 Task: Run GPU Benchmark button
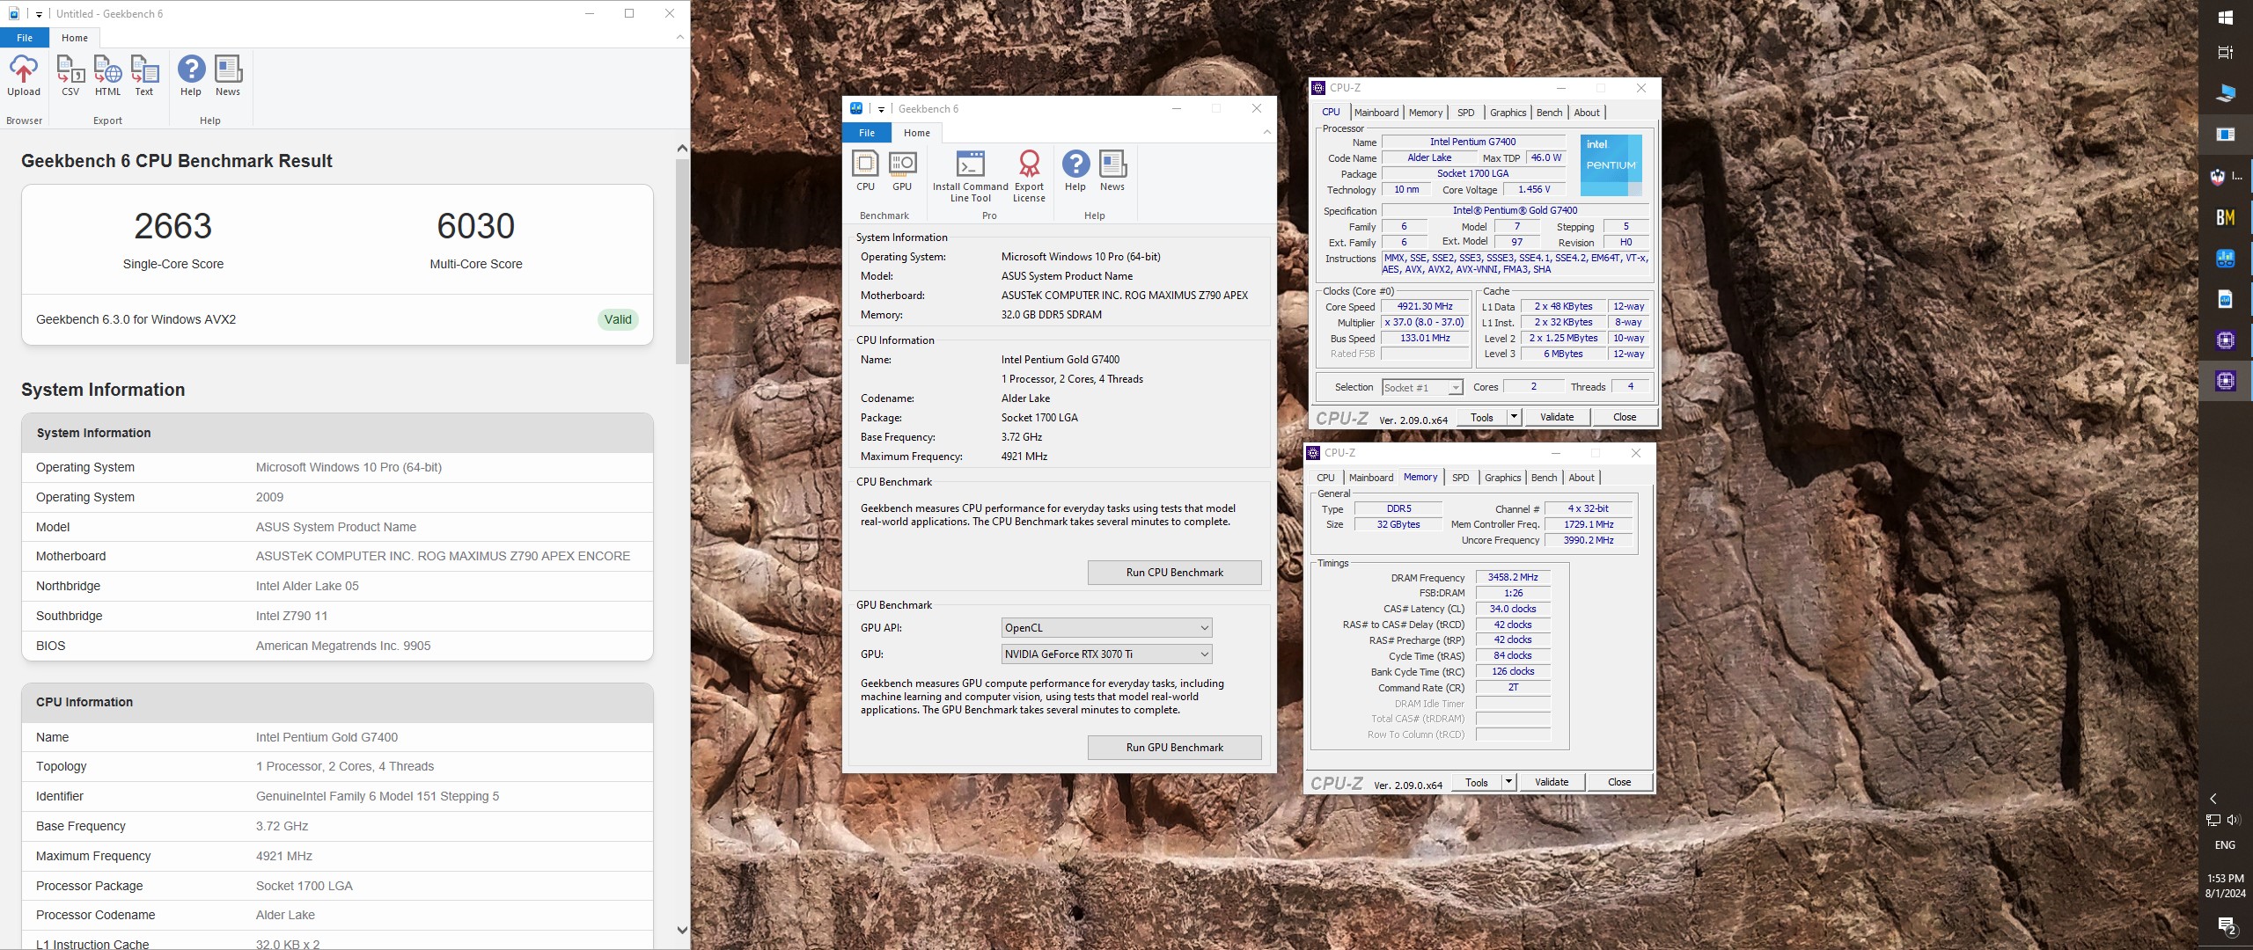(1174, 748)
